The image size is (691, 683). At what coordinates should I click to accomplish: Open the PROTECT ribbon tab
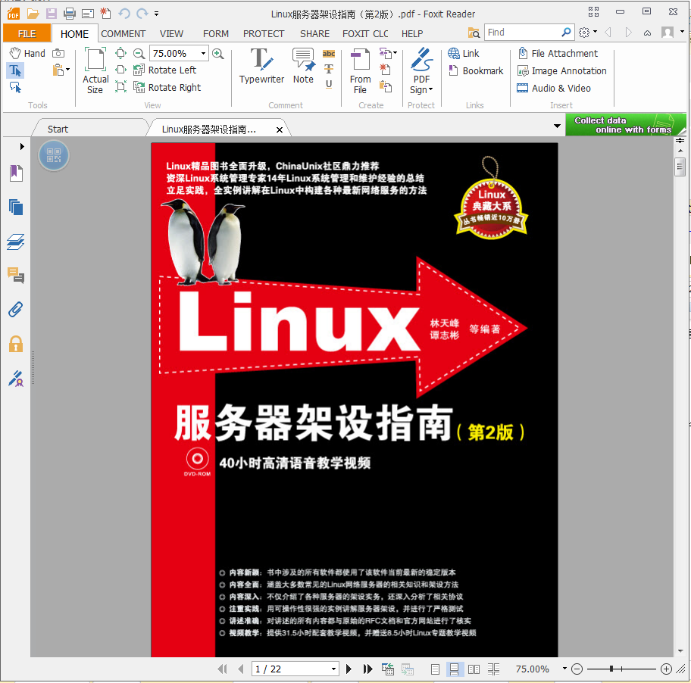tap(264, 34)
